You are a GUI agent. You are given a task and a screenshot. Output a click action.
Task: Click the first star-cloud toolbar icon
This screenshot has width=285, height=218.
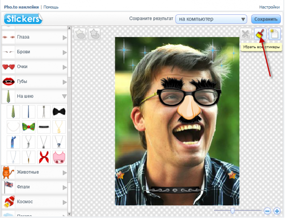[80, 34]
